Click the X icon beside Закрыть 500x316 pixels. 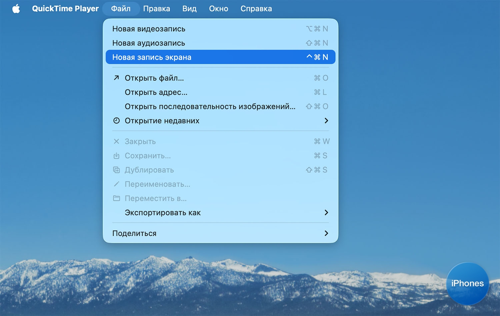click(116, 141)
